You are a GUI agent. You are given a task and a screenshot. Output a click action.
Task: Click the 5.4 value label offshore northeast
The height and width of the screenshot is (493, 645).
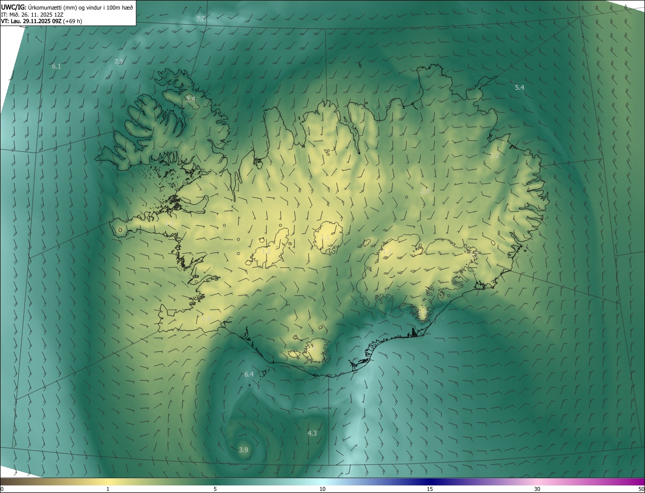pyautogui.click(x=520, y=88)
